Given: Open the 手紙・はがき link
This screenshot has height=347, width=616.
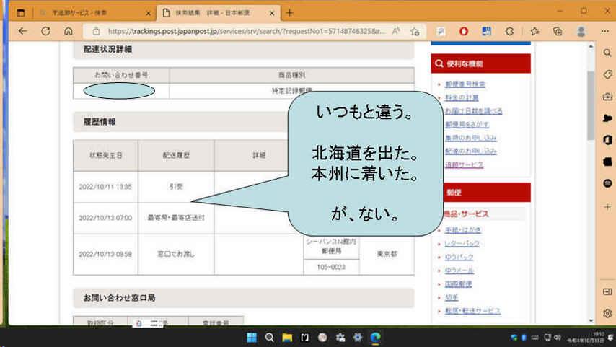Looking at the screenshot, I should (463, 230).
